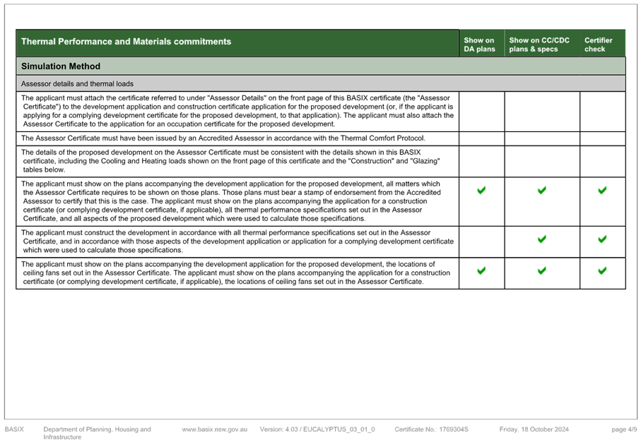This screenshot has height=442, width=641.
Task: Click paragraph mentioning stamp of endorsement
Action: 231,201
